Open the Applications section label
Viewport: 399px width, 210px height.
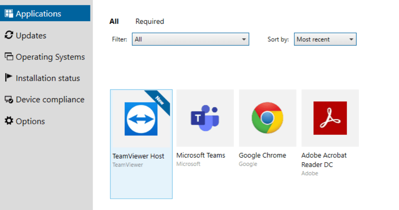(38, 14)
